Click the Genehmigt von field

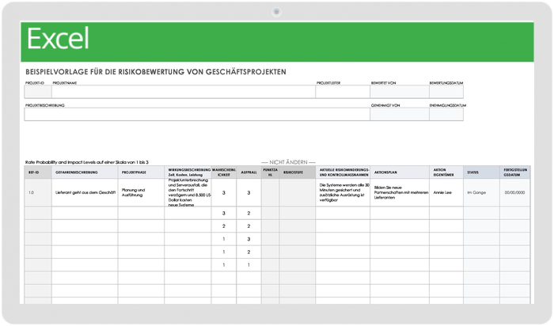(x=400, y=115)
